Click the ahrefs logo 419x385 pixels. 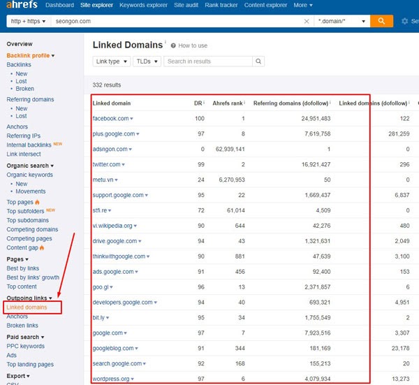[22, 5]
